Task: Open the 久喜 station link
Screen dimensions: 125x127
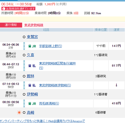Action: tap(30, 55)
